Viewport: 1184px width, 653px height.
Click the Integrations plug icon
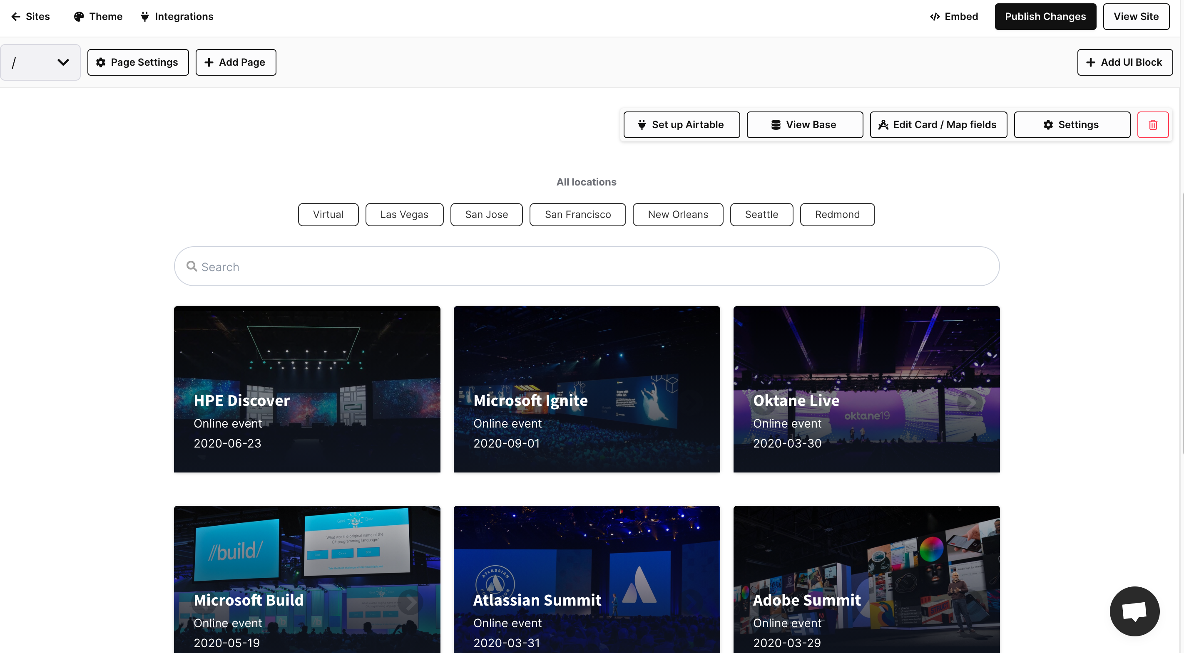(x=144, y=16)
